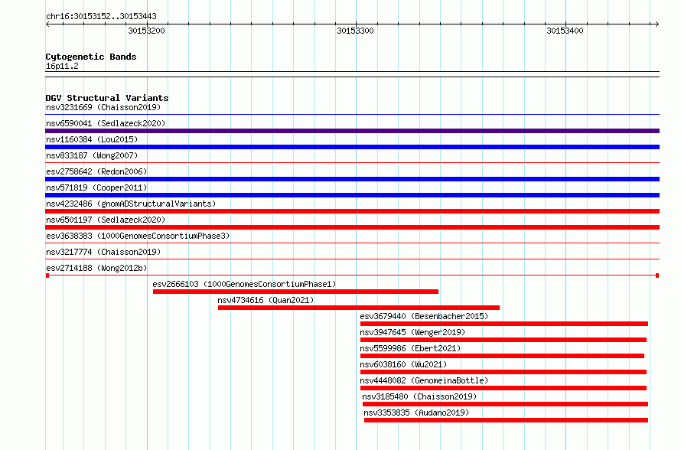Viewport: 681px width, 450px height.
Task: Select the blue nsv571819 Cooper2011 bar
Action: point(352,195)
